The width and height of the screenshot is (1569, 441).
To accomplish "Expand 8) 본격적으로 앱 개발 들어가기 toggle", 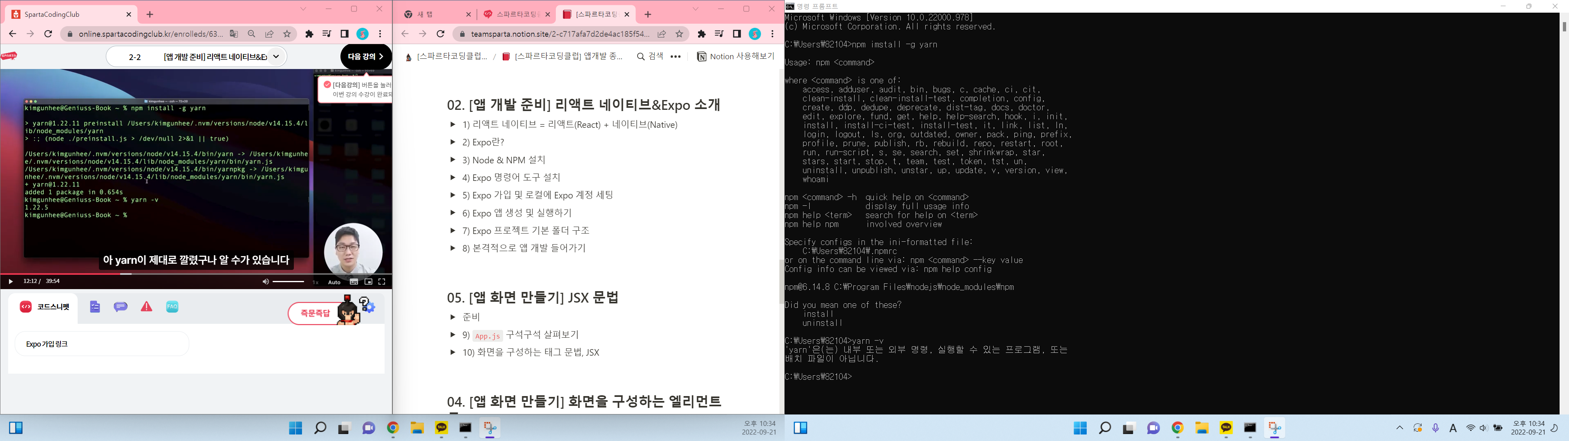I will click(452, 248).
